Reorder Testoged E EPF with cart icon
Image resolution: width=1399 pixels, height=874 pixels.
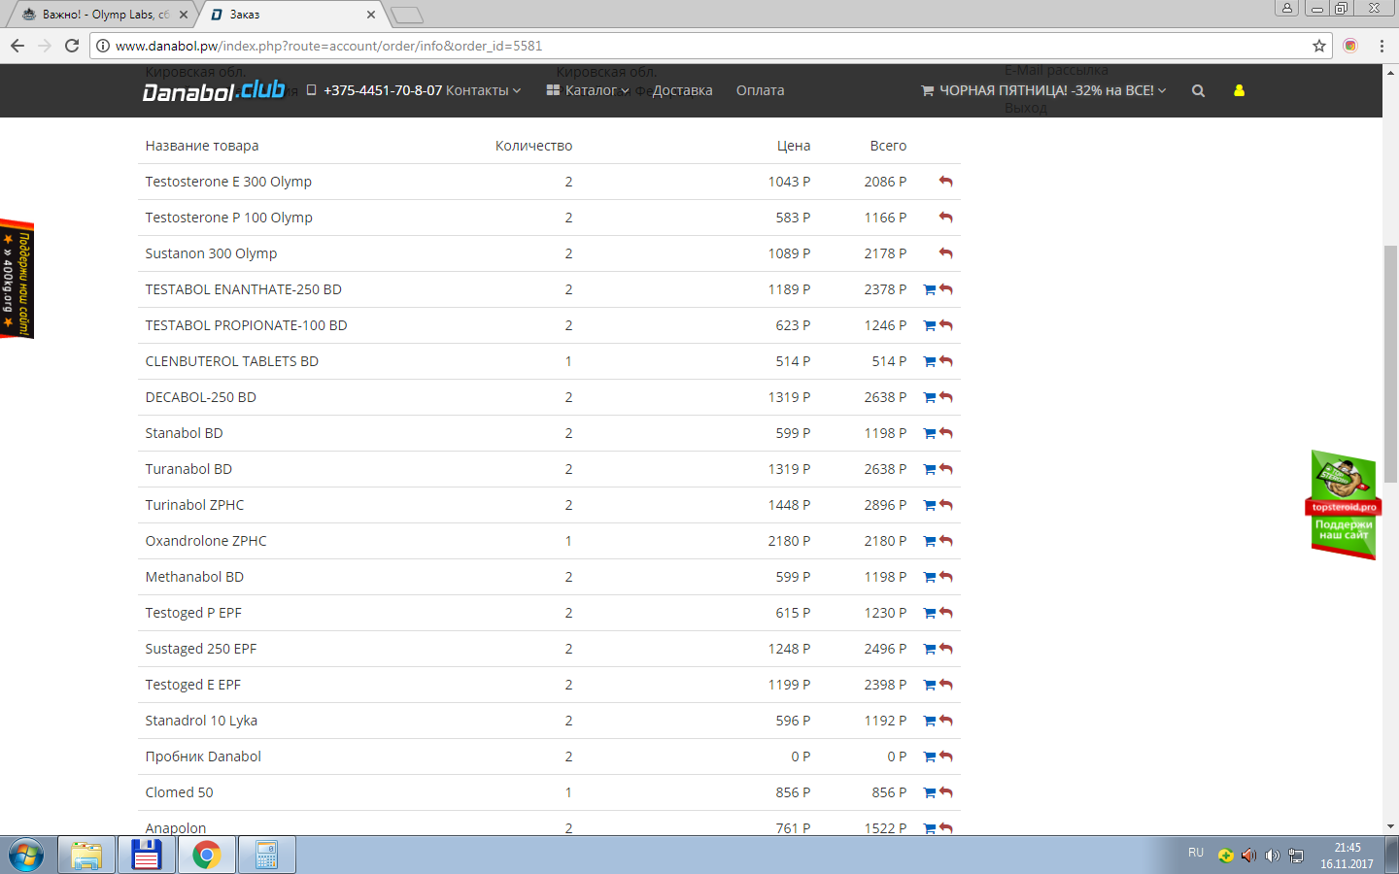click(930, 685)
